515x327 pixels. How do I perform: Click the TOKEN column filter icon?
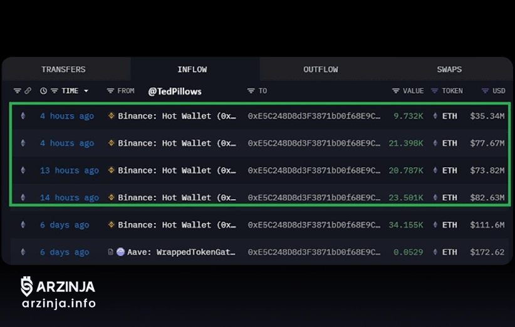tap(434, 91)
